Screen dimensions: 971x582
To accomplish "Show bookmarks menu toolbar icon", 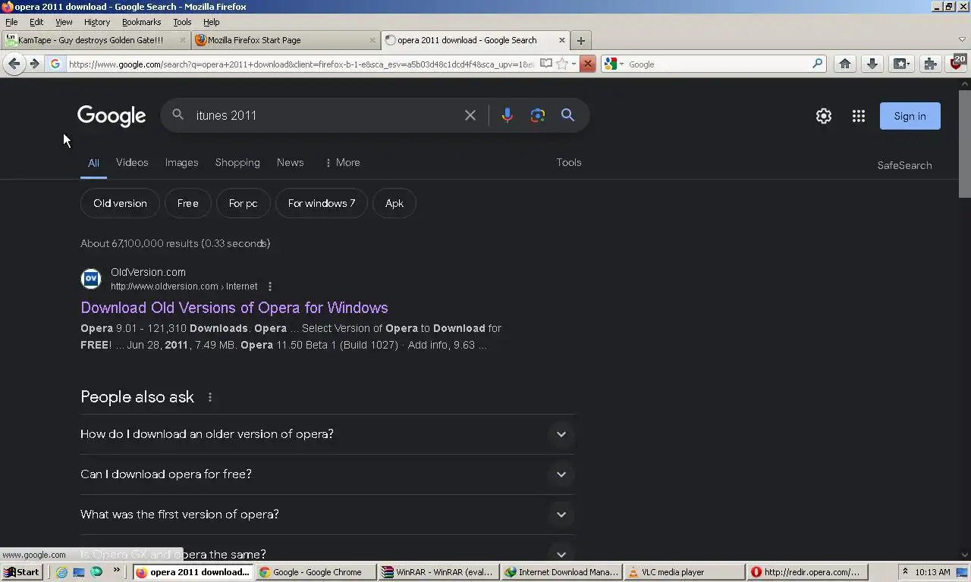I will (x=900, y=64).
